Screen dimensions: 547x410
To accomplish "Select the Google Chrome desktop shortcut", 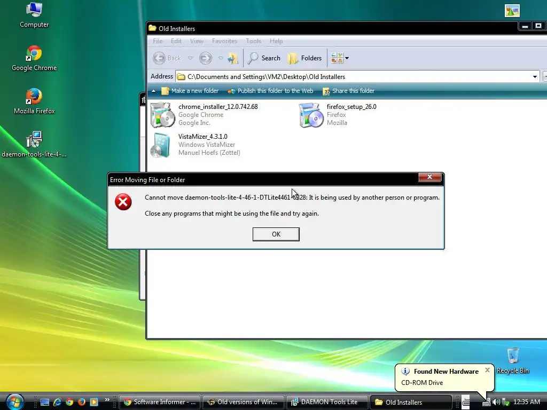I will point(34,58).
